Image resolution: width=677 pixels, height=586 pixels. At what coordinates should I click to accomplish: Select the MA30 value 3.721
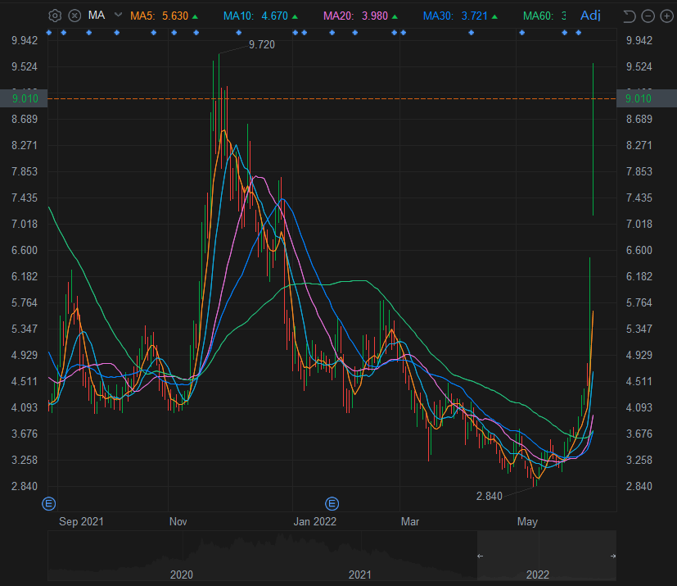point(475,16)
